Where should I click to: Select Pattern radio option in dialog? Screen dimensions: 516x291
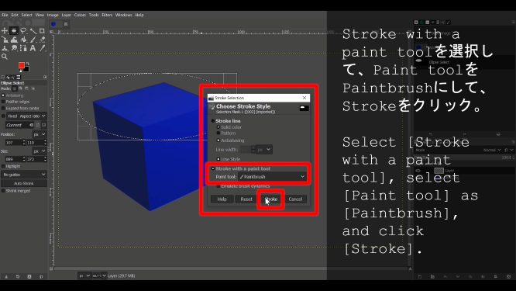pos(218,133)
